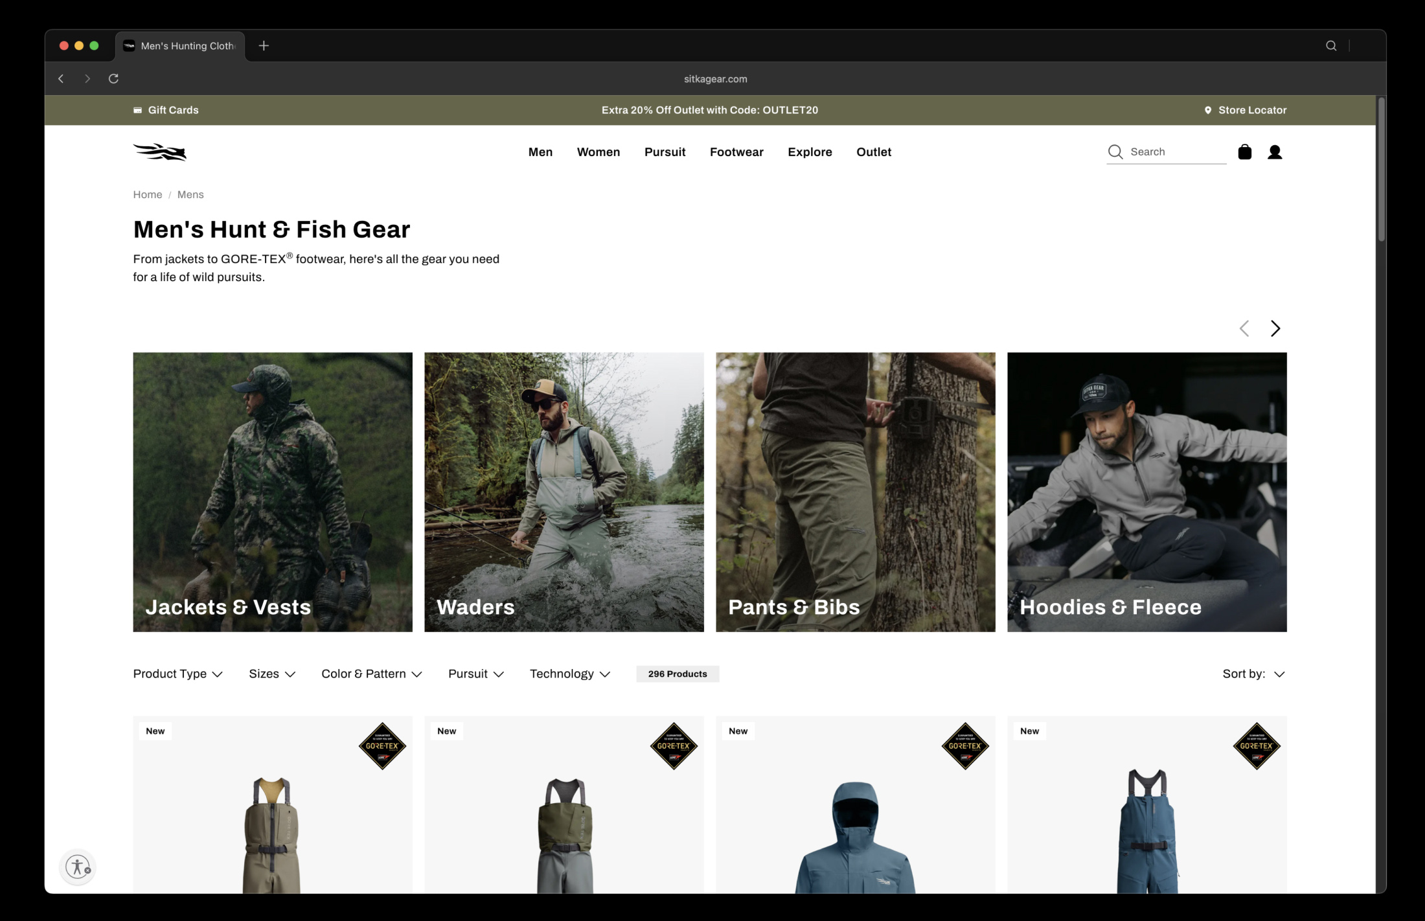Open the Women navigation menu
Screen dimensions: 1425x921
[598, 152]
